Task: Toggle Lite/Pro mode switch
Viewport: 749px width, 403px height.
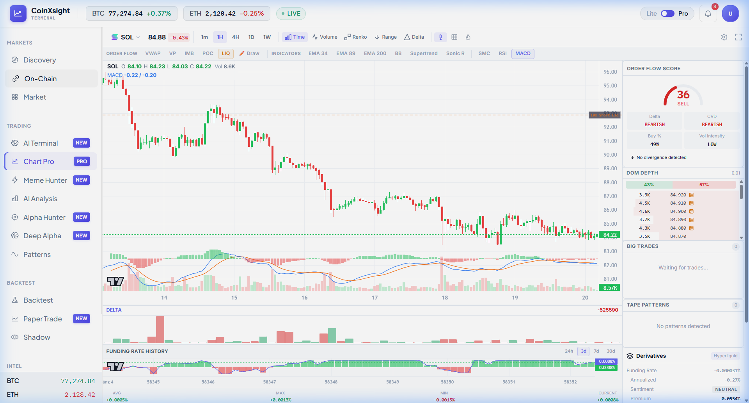Action: [x=667, y=14]
